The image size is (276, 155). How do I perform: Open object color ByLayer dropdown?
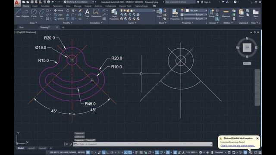pos(197,10)
